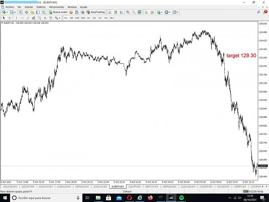This screenshot has width=269, height=202.
Task: Open Spotify from the taskbar
Action: [182, 198]
